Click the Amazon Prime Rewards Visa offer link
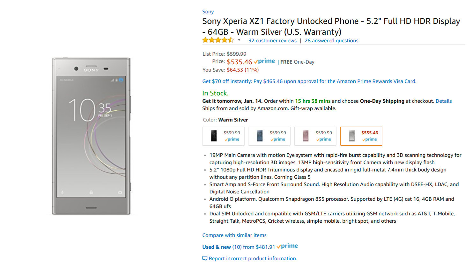Viewport: 472px width, 265px height. coord(309,81)
